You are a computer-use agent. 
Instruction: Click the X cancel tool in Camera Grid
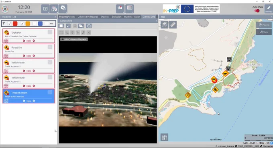pyautogui.click(x=89, y=32)
